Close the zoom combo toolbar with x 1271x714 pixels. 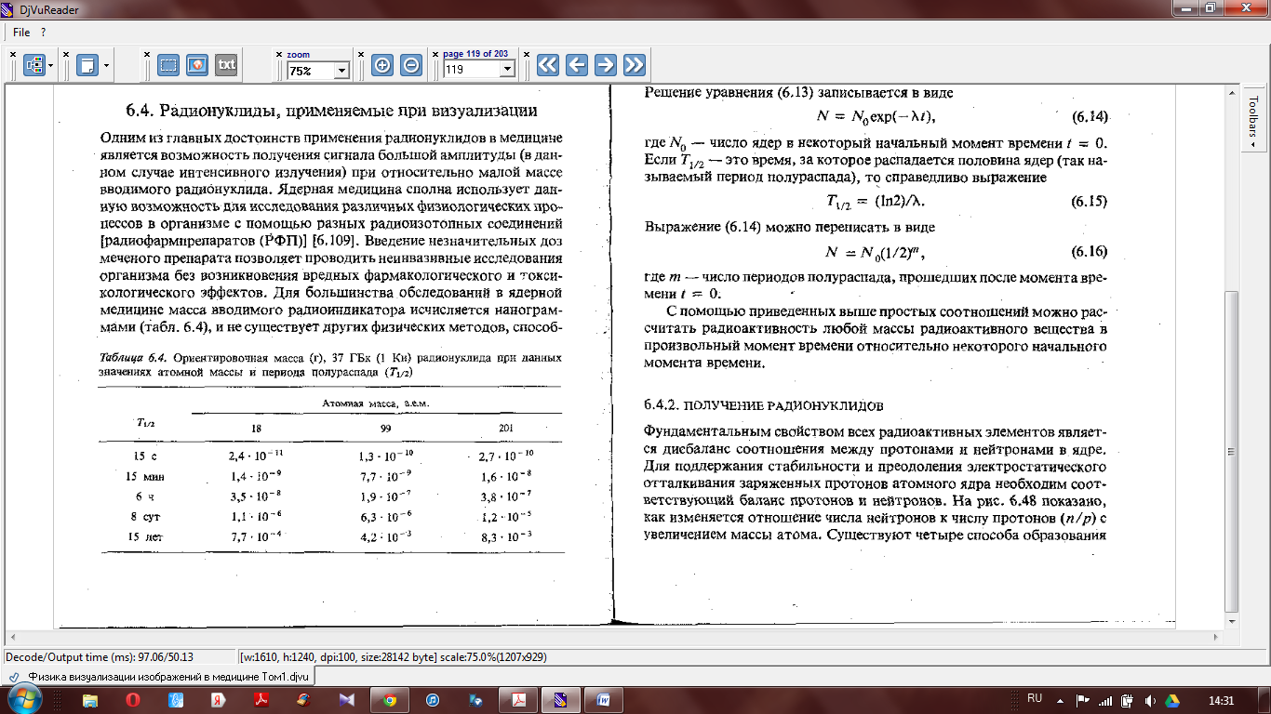pyautogui.click(x=279, y=54)
